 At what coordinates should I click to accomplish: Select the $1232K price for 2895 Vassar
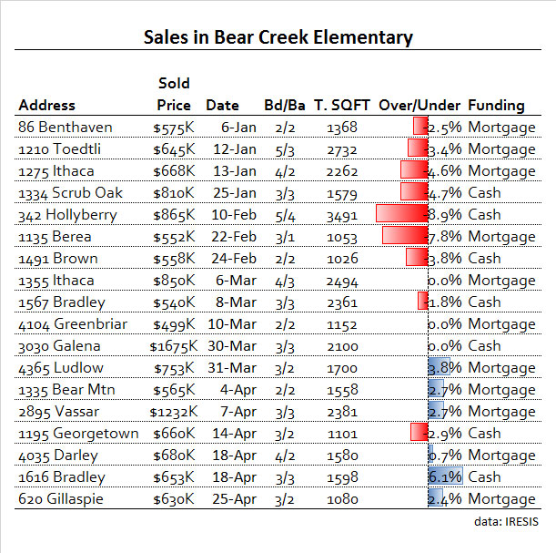(x=170, y=411)
